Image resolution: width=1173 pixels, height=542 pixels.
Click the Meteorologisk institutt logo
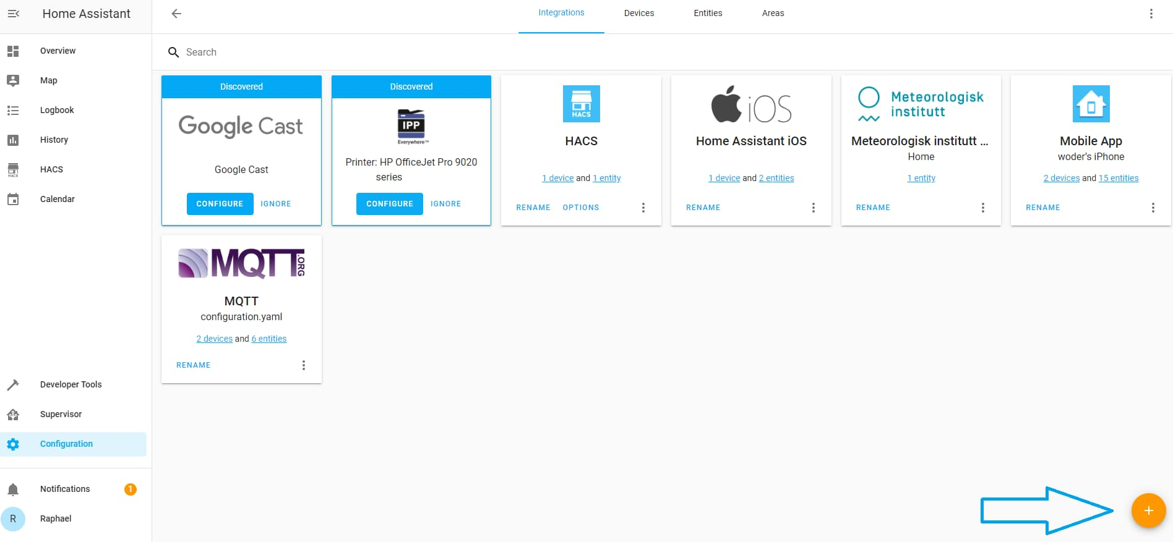pos(921,104)
